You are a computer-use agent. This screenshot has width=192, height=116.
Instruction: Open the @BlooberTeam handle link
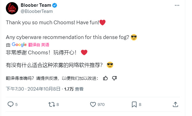point(37,11)
